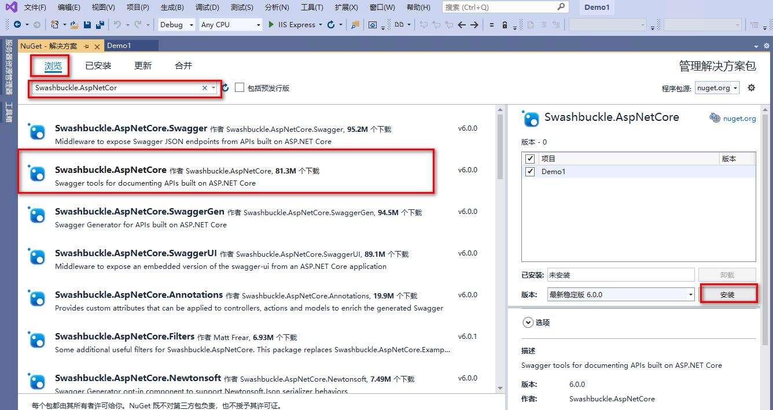
Task: Click the Save All toolbar icon
Action: (100, 25)
